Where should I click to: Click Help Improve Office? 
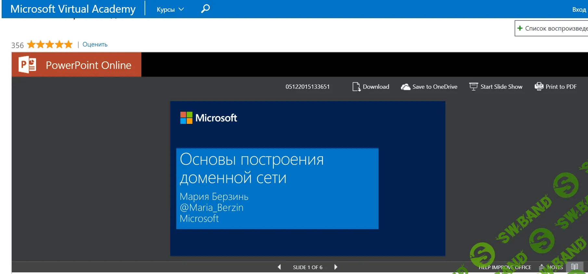pyautogui.click(x=505, y=267)
